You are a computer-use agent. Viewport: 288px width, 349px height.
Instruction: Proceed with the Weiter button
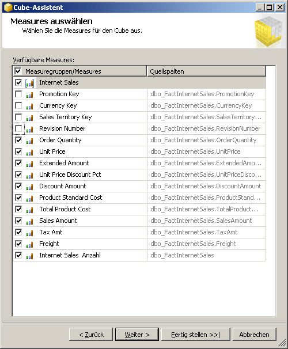[x=137, y=334]
